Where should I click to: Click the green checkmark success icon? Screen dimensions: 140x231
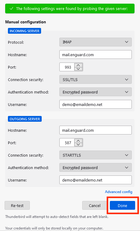point(11,8)
